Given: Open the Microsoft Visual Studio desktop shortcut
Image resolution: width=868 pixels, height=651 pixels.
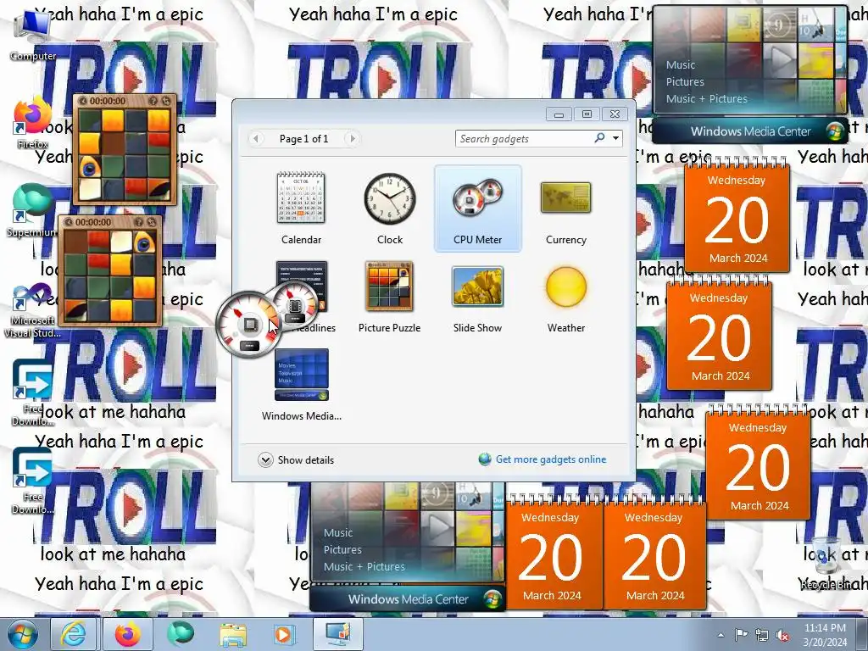Looking at the screenshot, I should (32, 310).
